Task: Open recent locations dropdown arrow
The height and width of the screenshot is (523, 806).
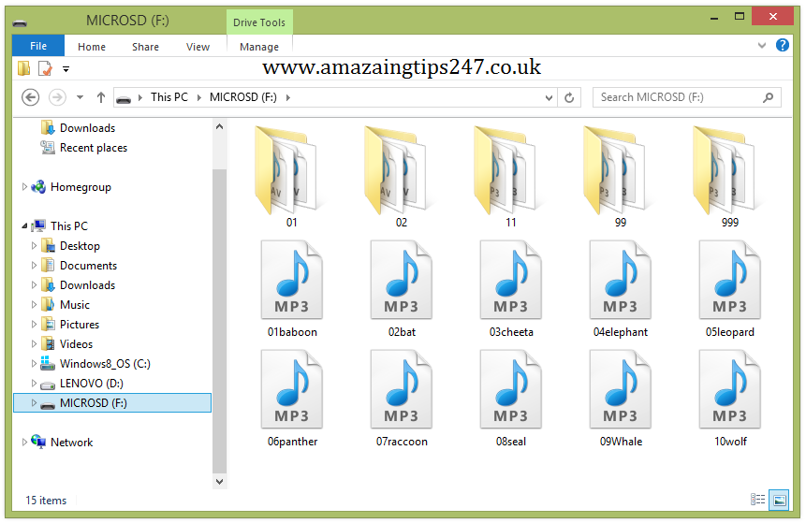Action: click(80, 97)
